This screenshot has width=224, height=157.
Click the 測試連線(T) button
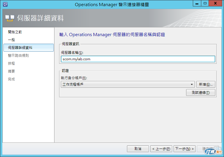[x=201, y=92]
